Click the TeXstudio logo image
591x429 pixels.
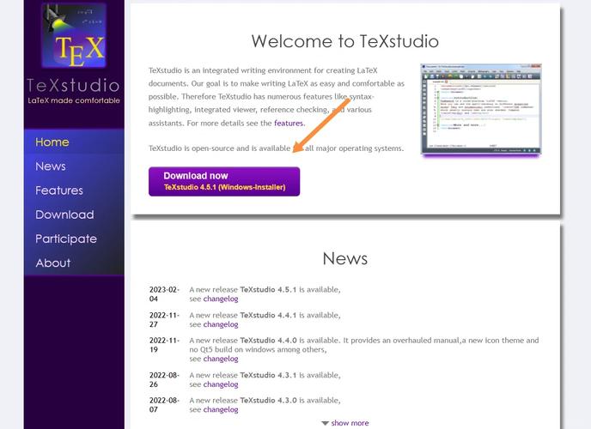click(x=74, y=35)
